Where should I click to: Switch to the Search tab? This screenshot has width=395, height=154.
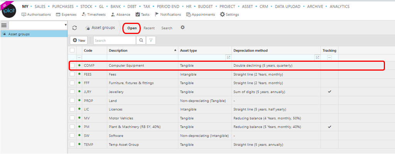(167, 28)
